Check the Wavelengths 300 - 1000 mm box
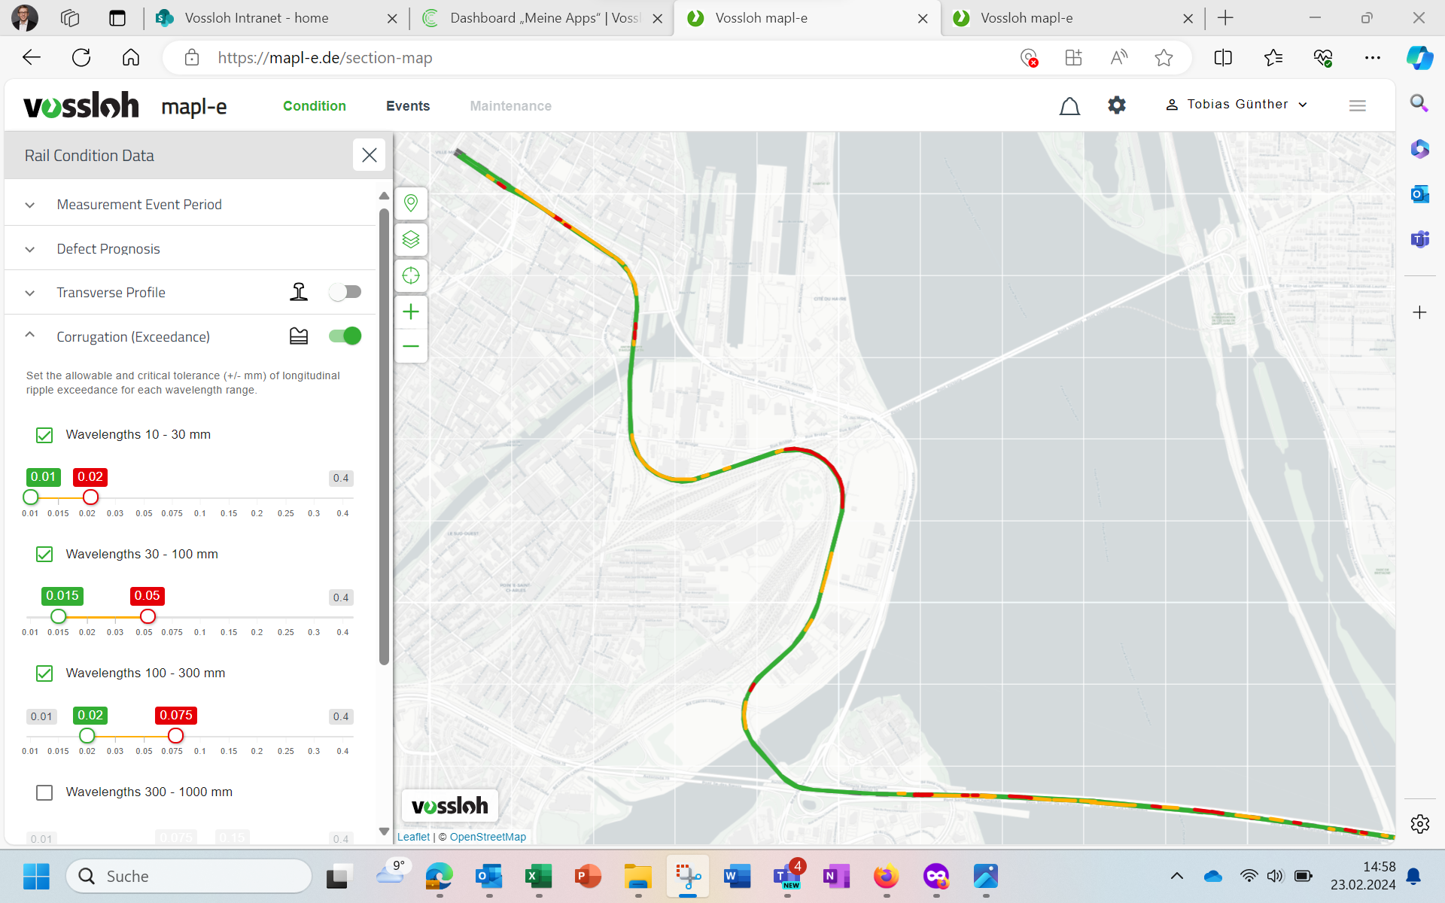Screen dimensions: 1445x903 [x=44, y=792]
